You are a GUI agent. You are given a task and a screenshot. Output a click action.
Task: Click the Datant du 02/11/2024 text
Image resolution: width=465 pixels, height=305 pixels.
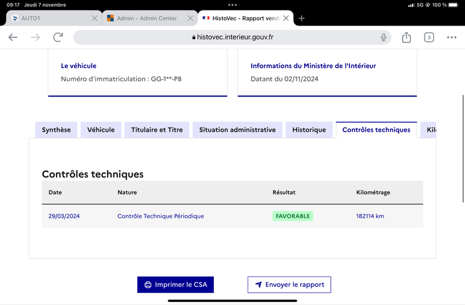click(284, 79)
